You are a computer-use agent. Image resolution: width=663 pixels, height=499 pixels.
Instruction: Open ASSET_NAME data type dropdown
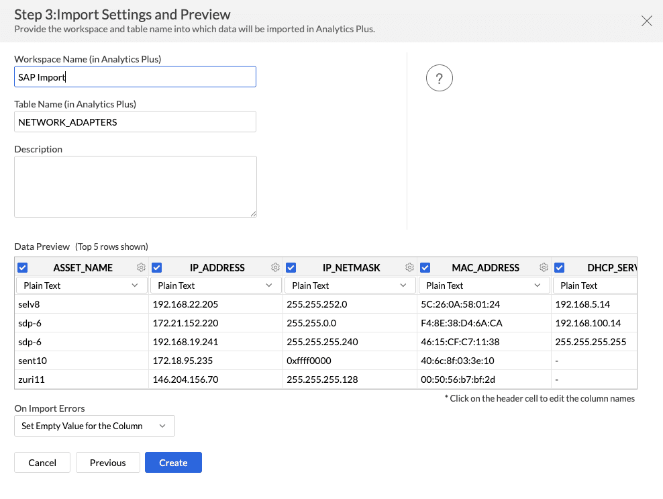point(81,285)
